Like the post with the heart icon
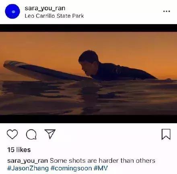 pyautogui.click(x=12, y=134)
